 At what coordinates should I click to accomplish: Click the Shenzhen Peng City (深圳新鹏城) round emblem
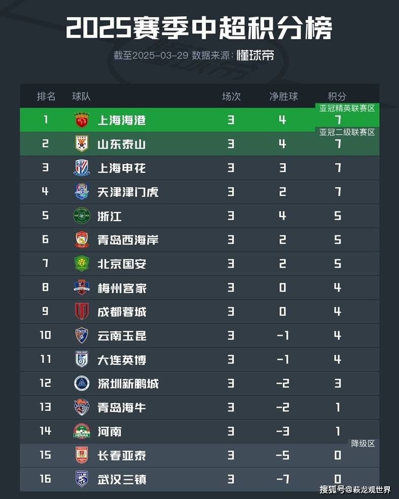click(x=82, y=383)
